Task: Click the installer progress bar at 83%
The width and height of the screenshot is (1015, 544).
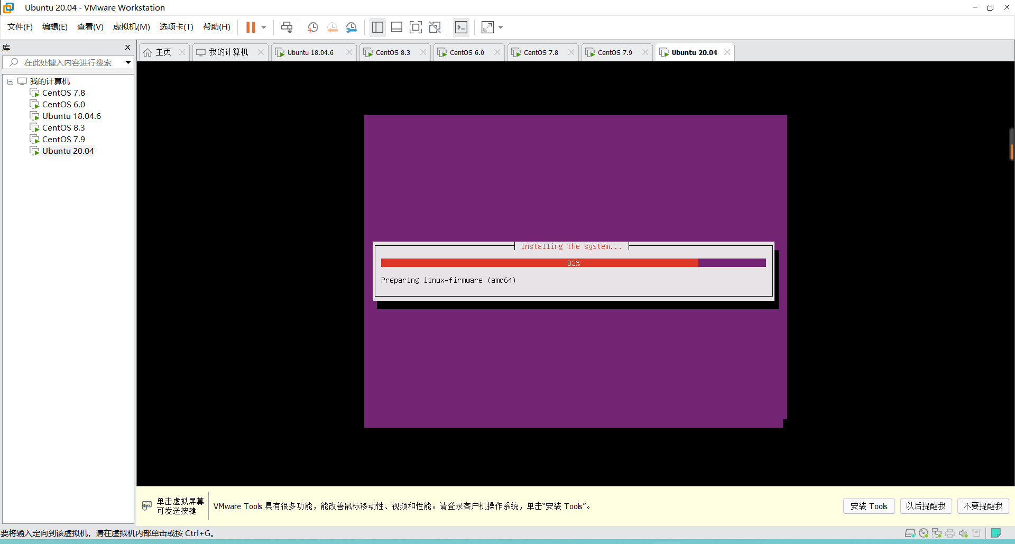Action: click(x=573, y=263)
